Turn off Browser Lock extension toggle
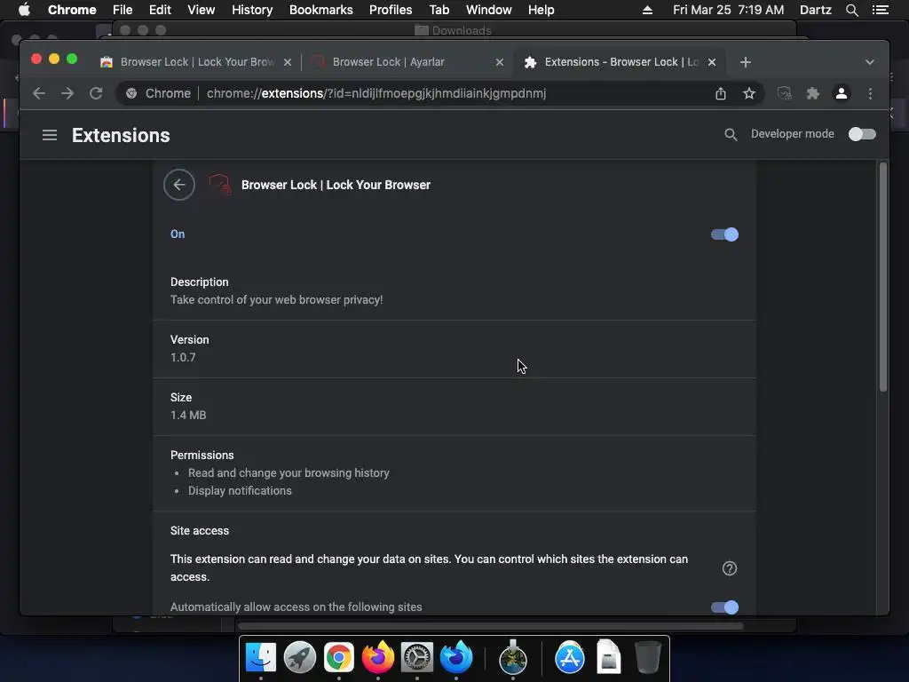 click(x=724, y=234)
